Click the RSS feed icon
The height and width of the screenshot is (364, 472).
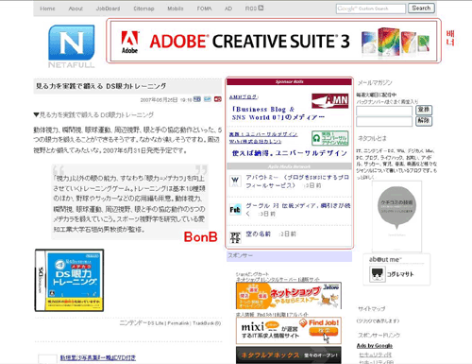261,8
